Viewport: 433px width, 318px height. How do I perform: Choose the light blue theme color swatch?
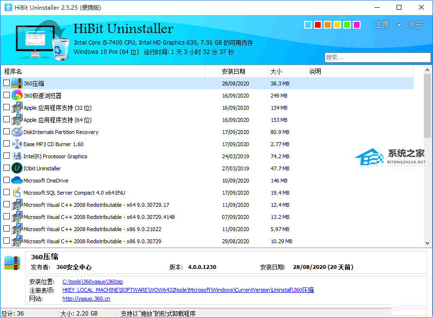(308, 25)
